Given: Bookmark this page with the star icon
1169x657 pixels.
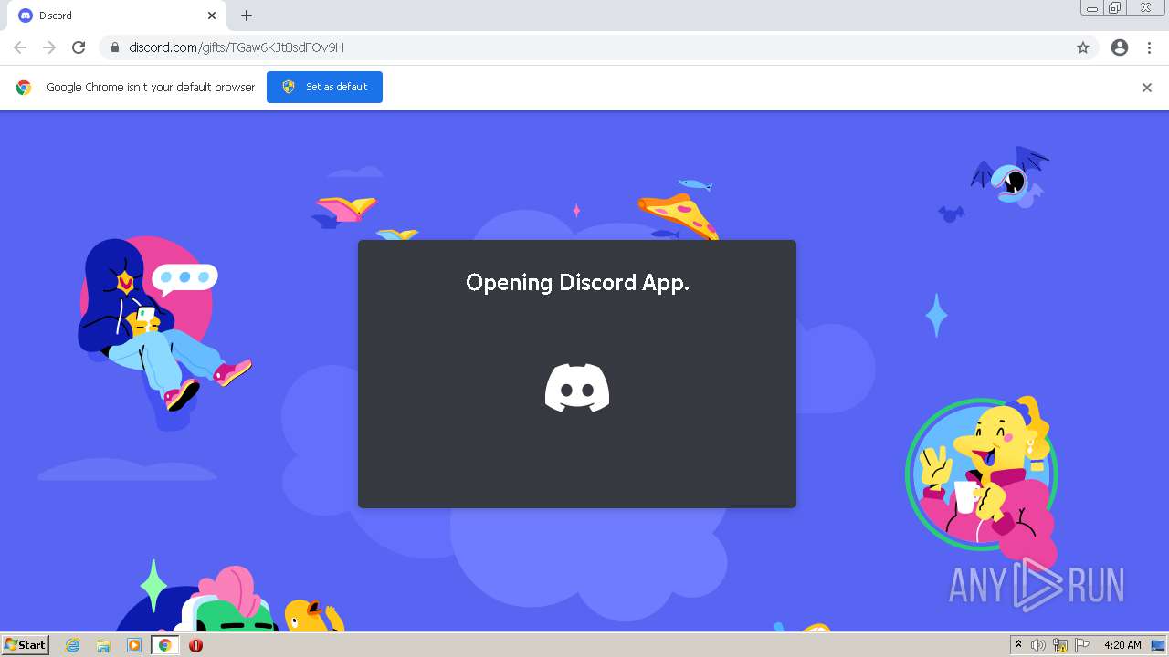Looking at the screenshot, I should 1083,47.
